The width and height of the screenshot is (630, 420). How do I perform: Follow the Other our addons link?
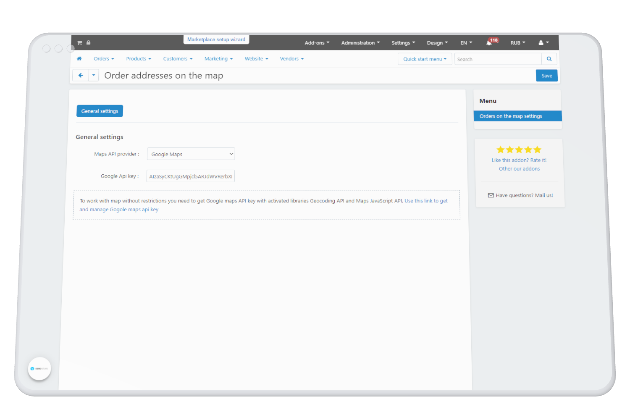click(519, 169)
